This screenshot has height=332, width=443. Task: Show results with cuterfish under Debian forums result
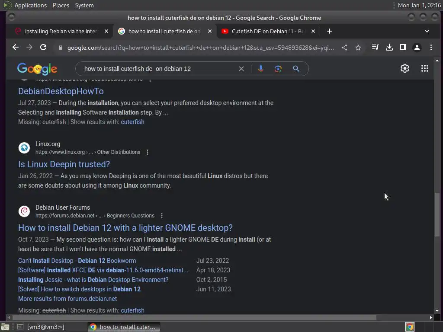tap(132, 310)
